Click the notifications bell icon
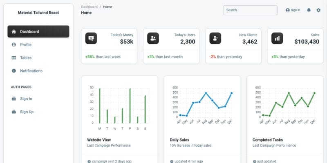Viewport: 327px width, 163px height. tap(309, 10)
